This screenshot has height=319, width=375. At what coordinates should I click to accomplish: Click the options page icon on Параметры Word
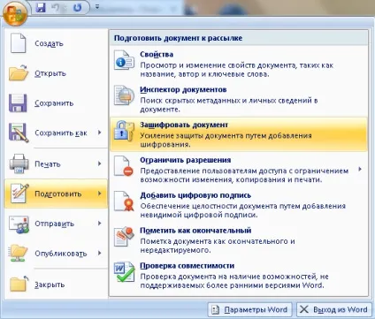pos(216,309)
